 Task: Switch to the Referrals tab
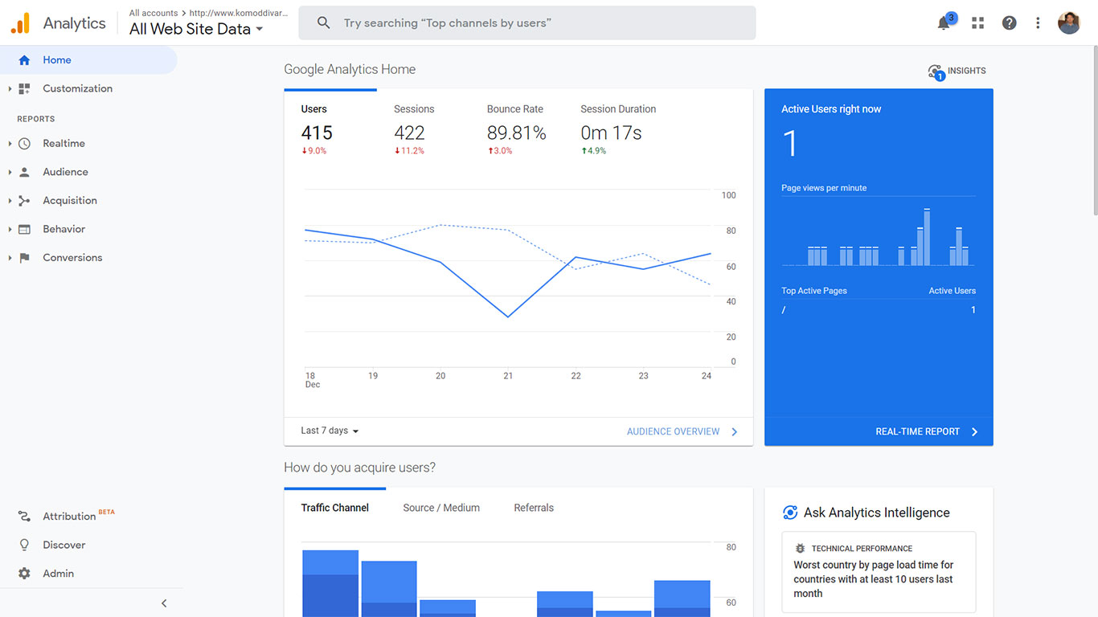coord(534,508)
